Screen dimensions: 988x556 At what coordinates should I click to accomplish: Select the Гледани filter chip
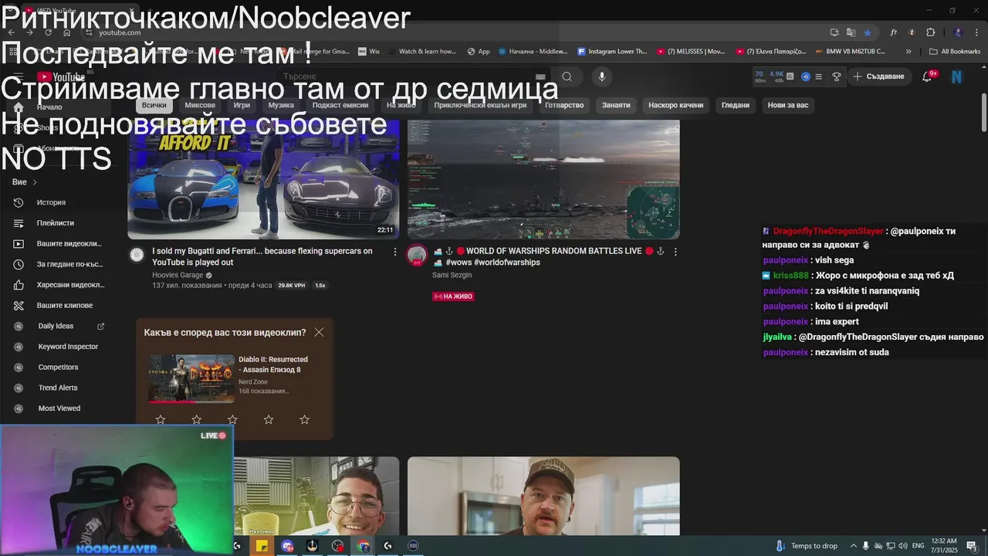735,105
